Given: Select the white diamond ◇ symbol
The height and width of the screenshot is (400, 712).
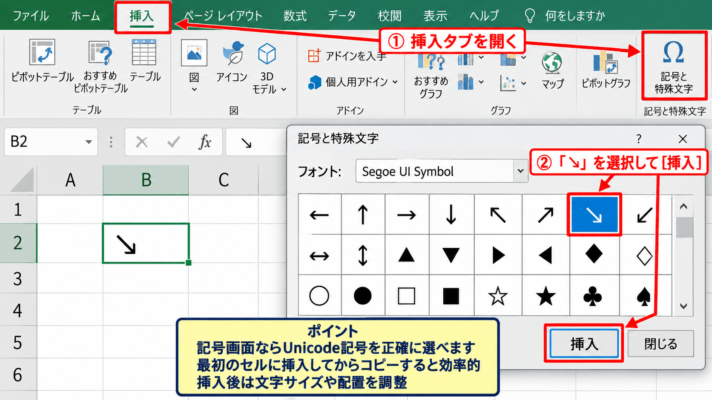Looking at the screenshot, I should coord(645,255).
